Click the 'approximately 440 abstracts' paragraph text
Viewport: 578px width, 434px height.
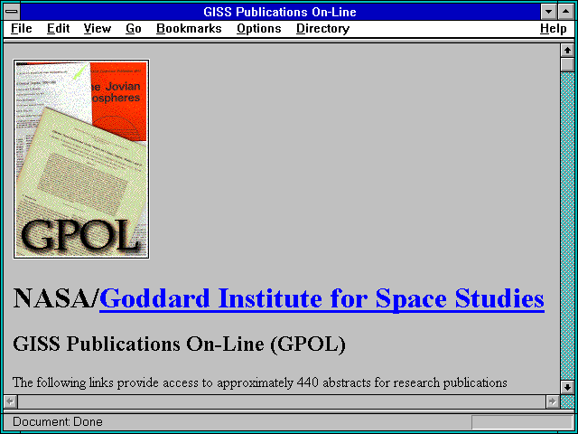click(260, 382)
